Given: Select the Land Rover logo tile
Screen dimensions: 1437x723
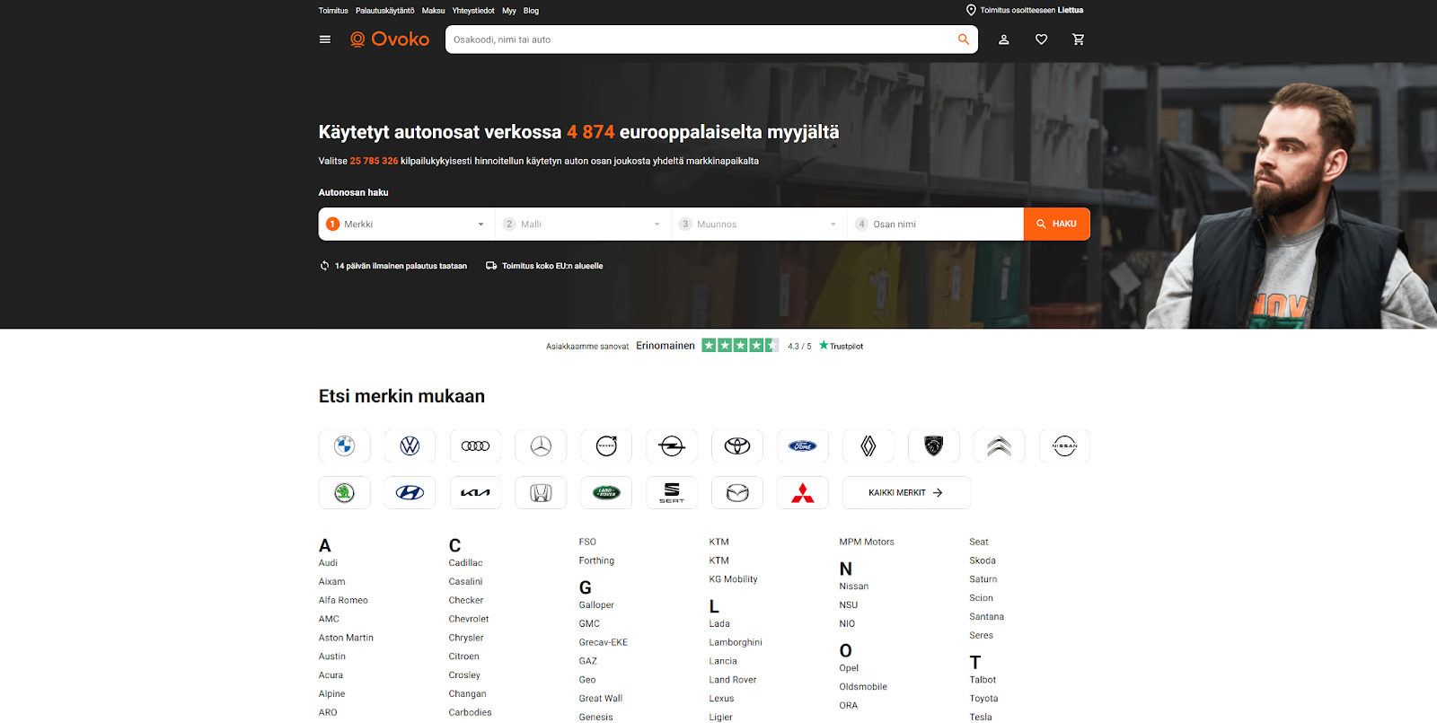Looking at the screenshot, I should point(606,493).
